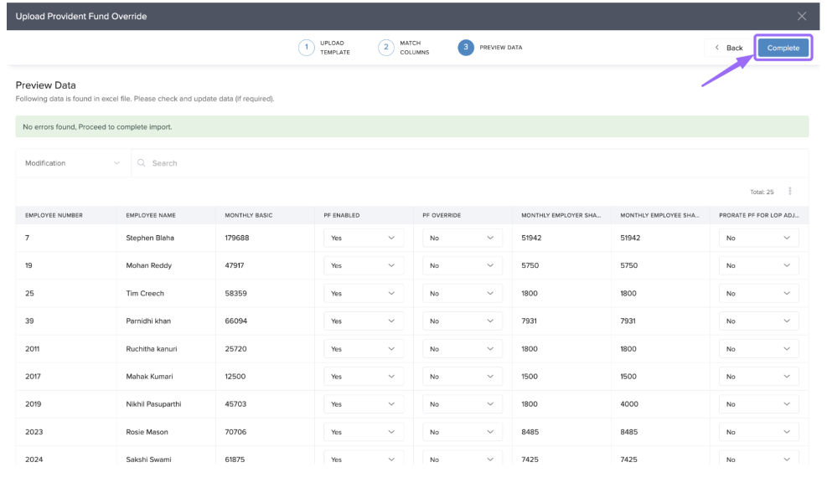The width and height of the screenshot is (827, 493).
Task: Select Monthly Basic value for Ruchitha kanuri
Action: click(x=235, y=349)
